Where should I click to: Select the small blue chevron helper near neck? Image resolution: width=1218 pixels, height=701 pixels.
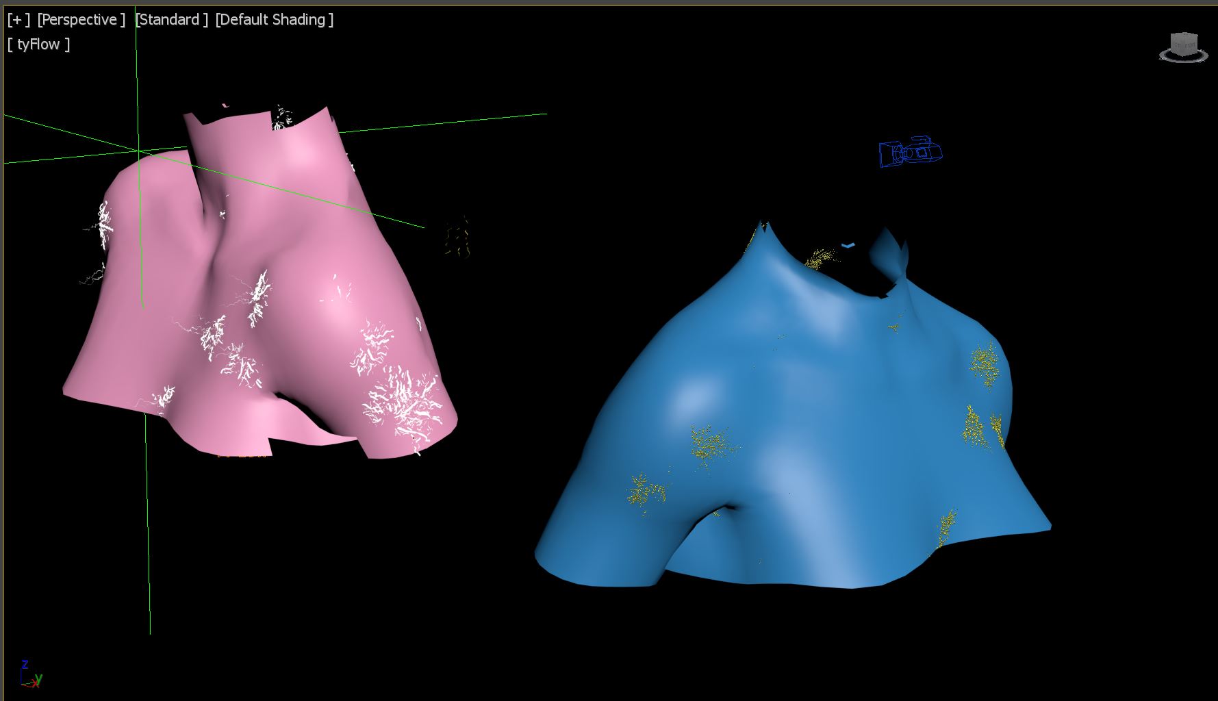[848, 245]
